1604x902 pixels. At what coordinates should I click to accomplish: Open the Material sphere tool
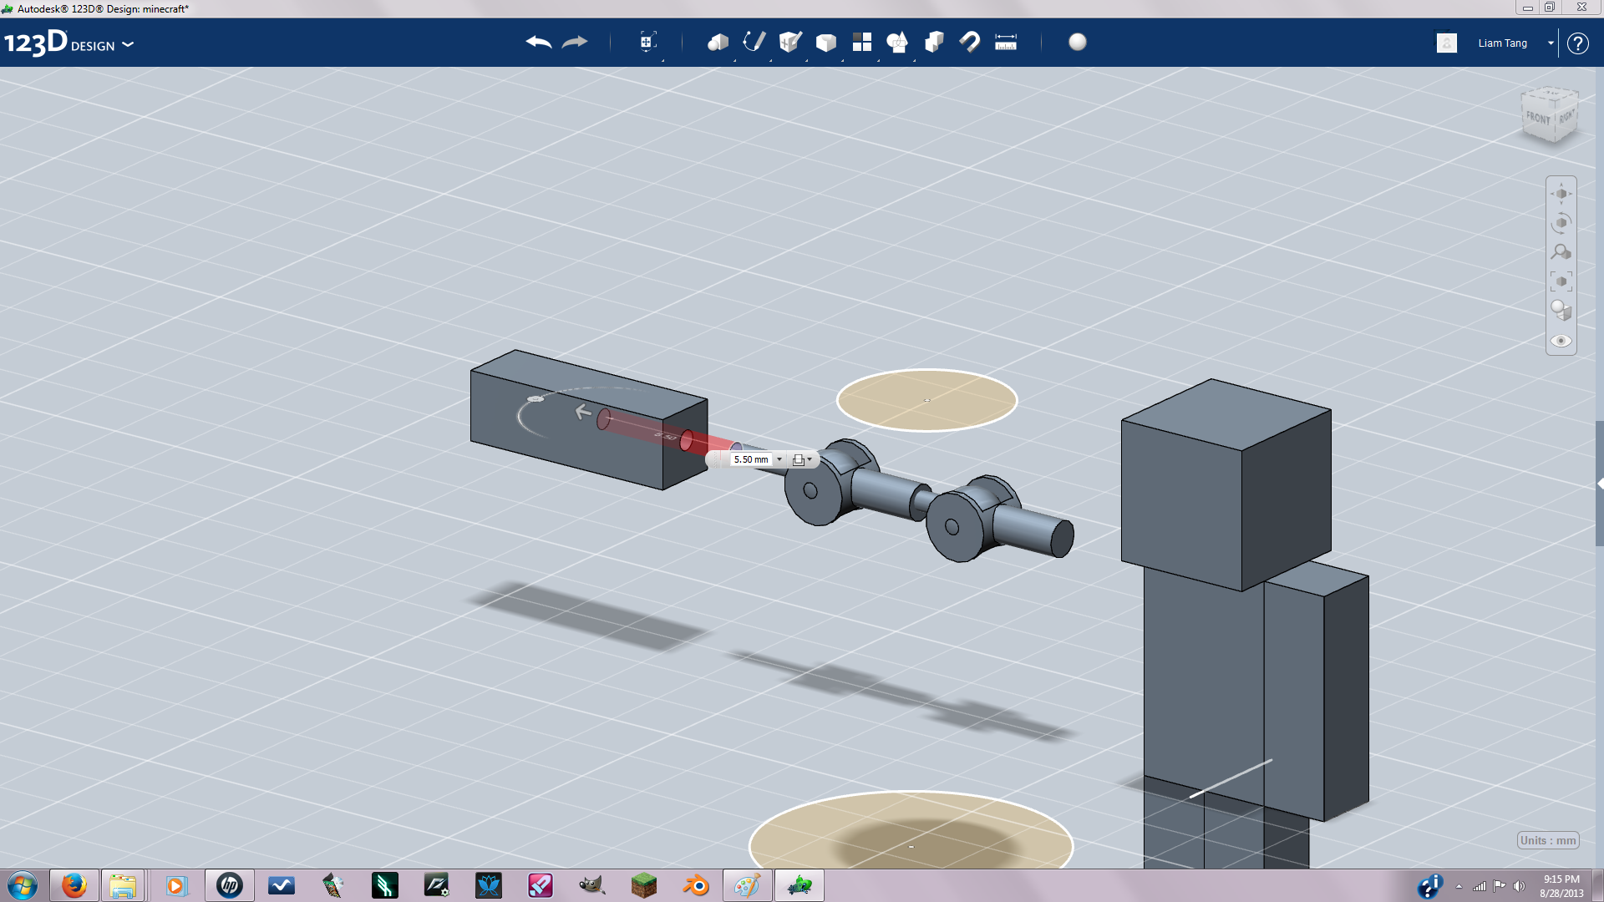click(x=1078, y=42)
